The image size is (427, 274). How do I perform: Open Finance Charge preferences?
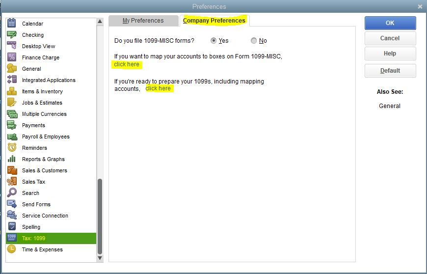tap(51, 57)
